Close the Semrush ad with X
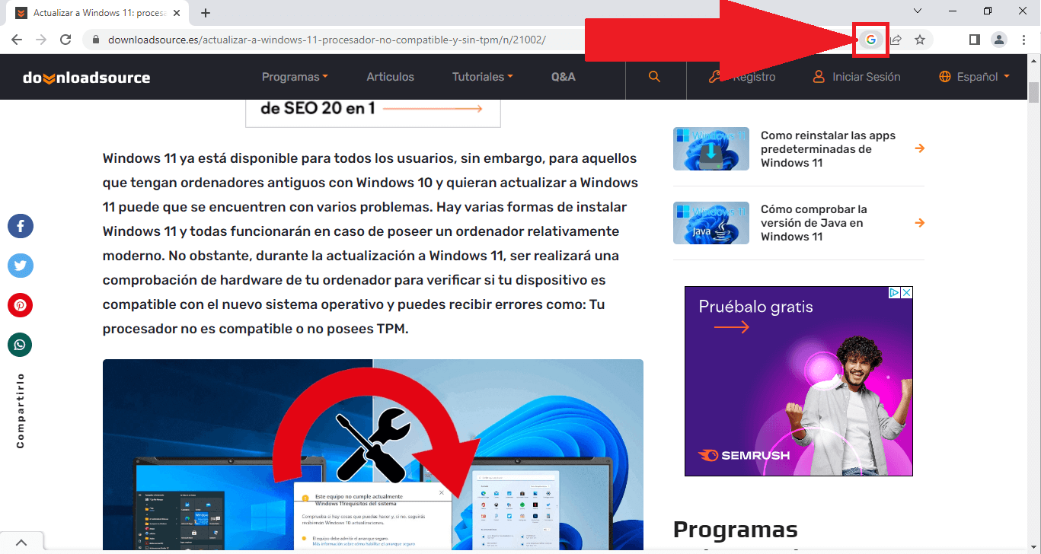Image resolution: width=1041 pixels, height=554 pixels. click(907, 292)
